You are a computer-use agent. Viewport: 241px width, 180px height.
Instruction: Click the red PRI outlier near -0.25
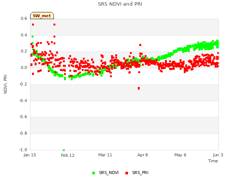(x=139, y=88)
